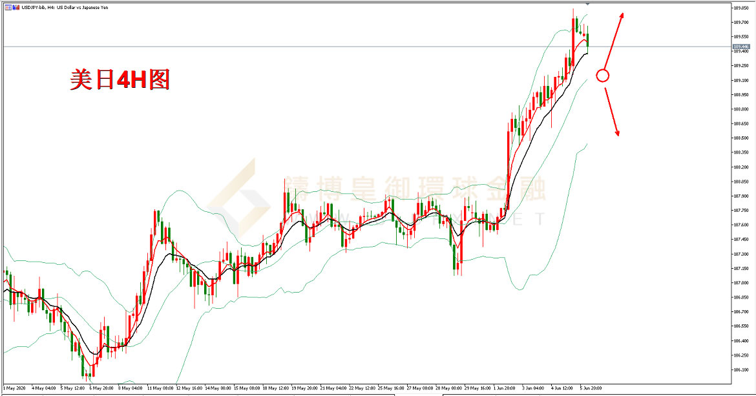Click the 11 May 08:00 time axis label
This screenshot has height=396, width=756.
point(160,389)
